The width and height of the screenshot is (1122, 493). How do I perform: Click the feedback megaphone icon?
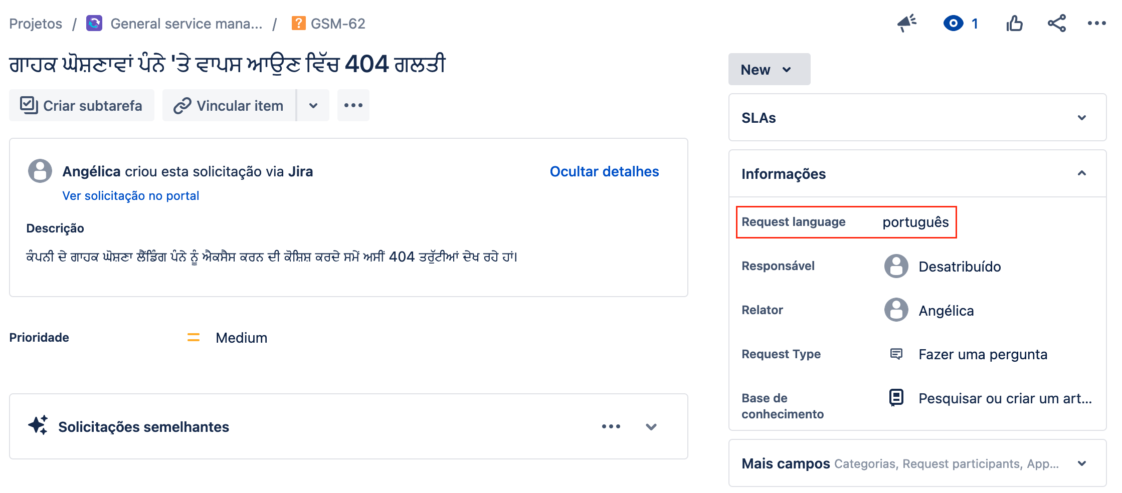pyautogui.click(x=906, y=23)
